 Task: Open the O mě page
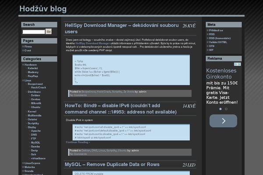28,50
